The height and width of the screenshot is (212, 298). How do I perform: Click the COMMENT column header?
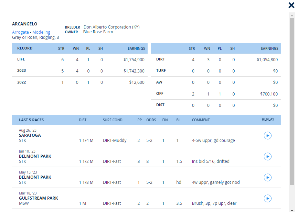(201, 120)
